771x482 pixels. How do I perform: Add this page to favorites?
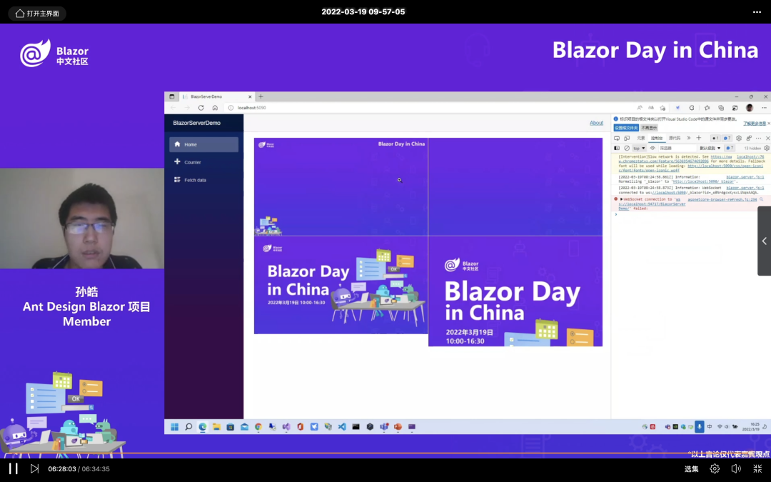pyautogui.click(x=662, y=108)
